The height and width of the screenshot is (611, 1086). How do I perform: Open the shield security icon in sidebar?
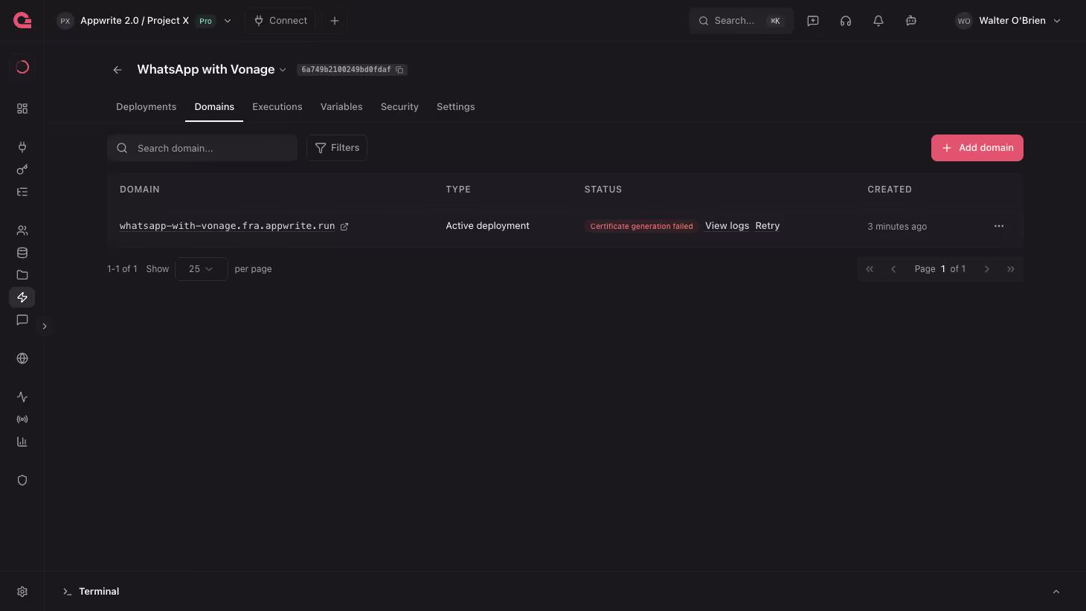(22, 480)
